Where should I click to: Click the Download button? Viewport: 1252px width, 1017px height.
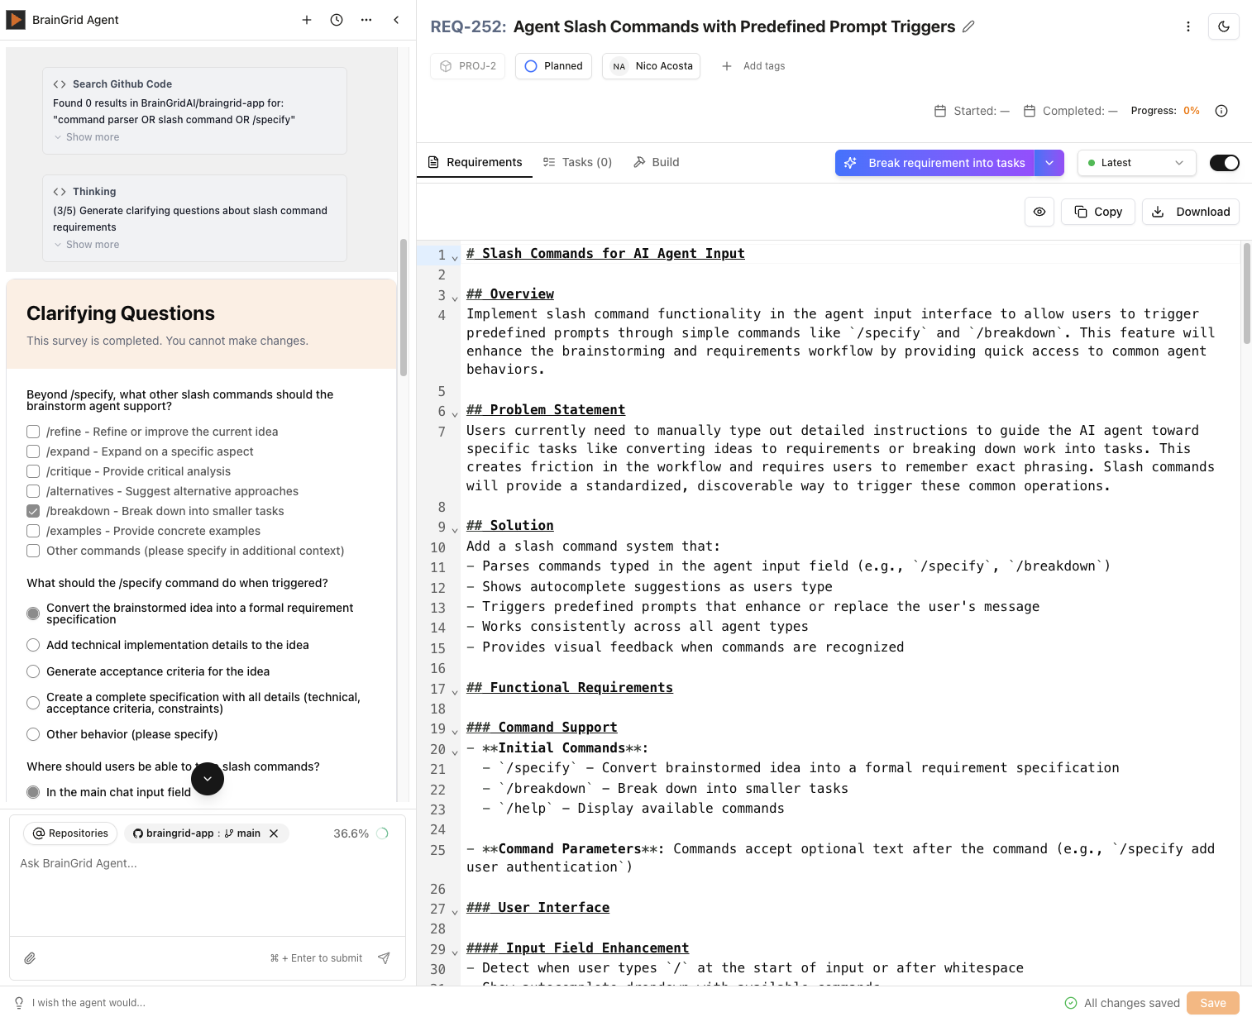[x=1191, y=212]
